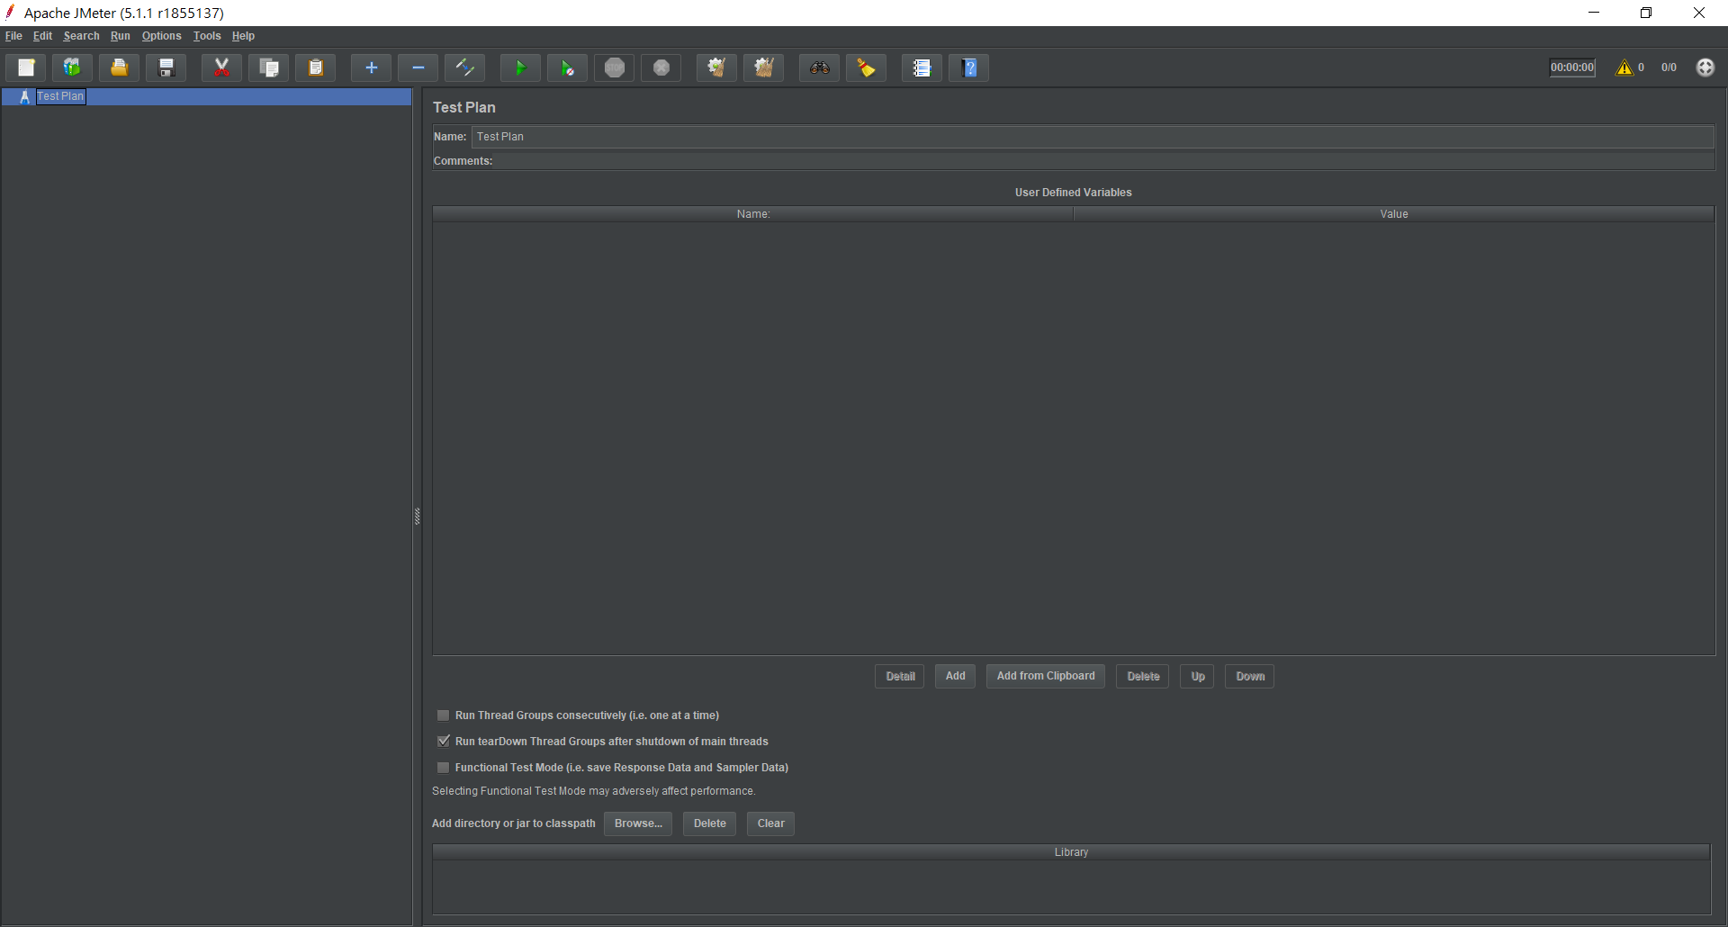Click the New test plan icon
Screen dimensions: 1728x927
(x=26, y=67)
